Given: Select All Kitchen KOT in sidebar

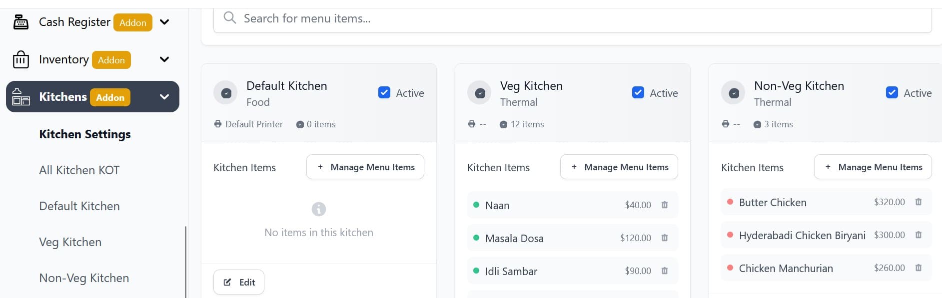Looking at the screenshot, I should coord(78,170).
